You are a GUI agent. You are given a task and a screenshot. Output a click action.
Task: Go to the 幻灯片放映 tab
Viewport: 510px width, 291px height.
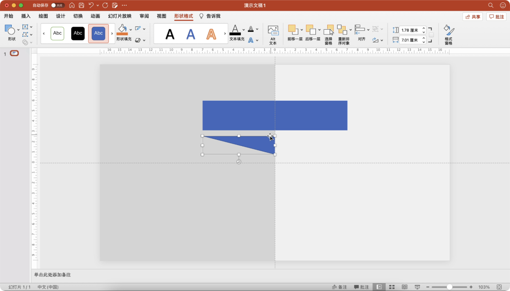(119, 16)
